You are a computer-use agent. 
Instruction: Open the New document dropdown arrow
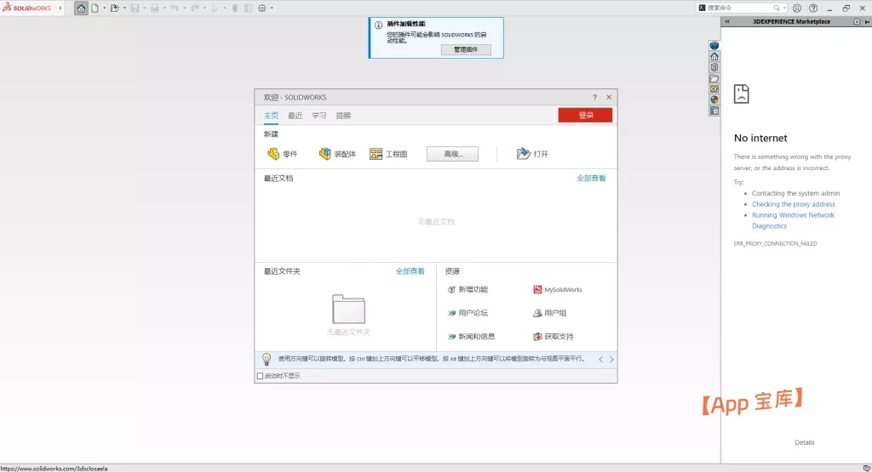tap(104, 9)
